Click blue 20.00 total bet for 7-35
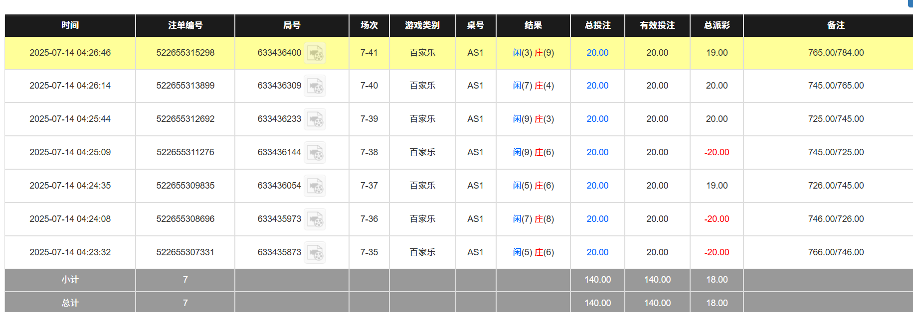Viewport: 913px width, 312px height. pyautogui.click(x=597, y=252)
